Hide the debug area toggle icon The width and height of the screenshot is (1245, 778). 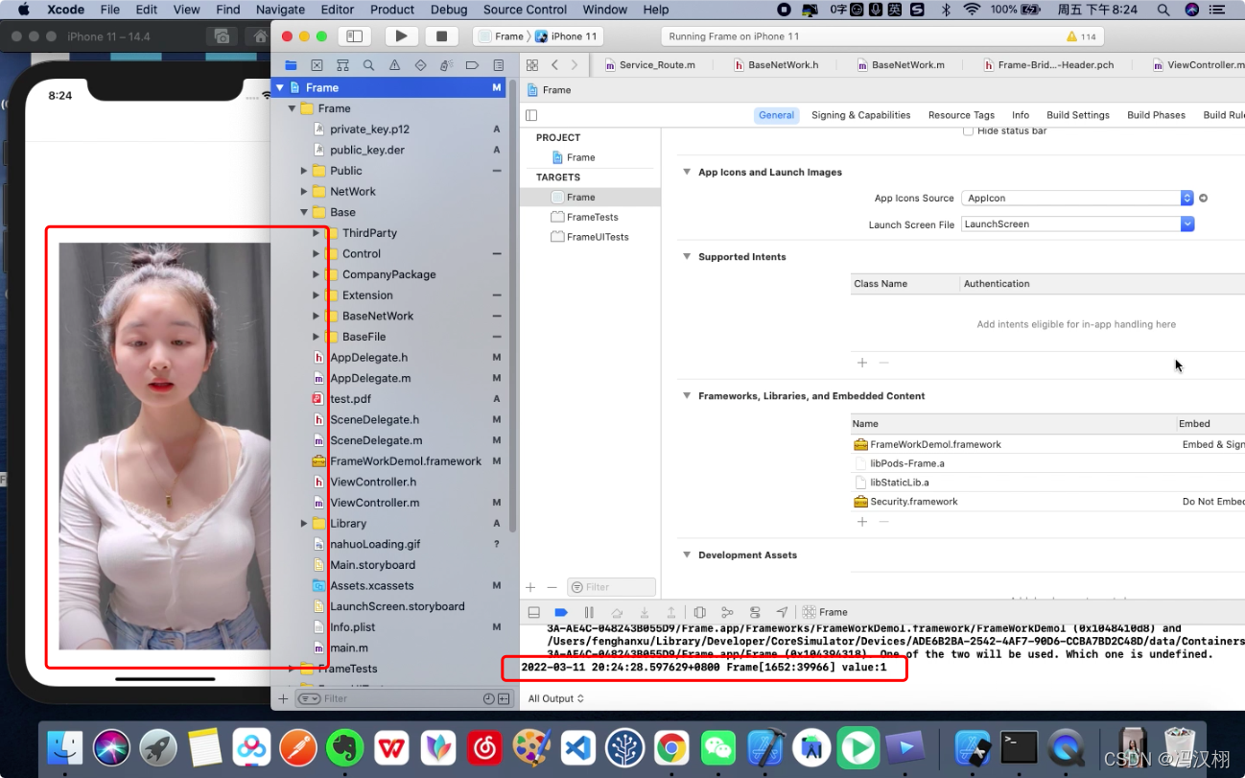point(534,612)
